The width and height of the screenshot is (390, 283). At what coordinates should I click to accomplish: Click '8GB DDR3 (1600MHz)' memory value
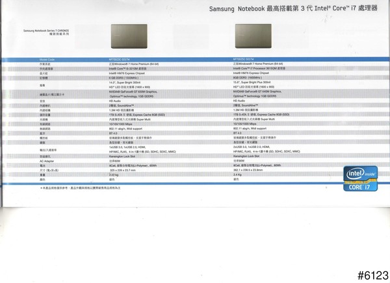248,77
